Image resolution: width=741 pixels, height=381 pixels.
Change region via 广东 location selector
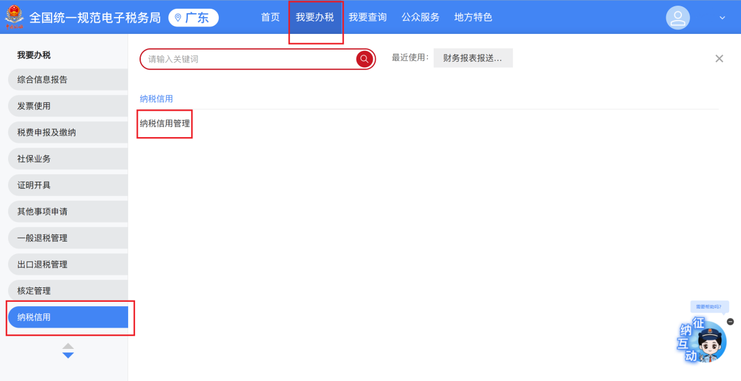click(194, 18)
